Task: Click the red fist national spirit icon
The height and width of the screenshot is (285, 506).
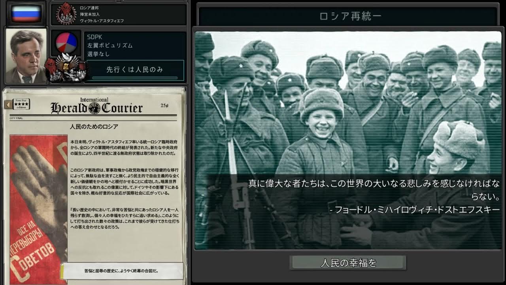Action: point(51,69)
